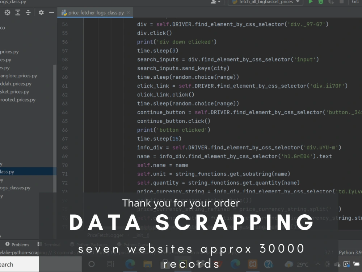Hide the project tool window
This screenshot has height=272, width=362.
[52, 12]
